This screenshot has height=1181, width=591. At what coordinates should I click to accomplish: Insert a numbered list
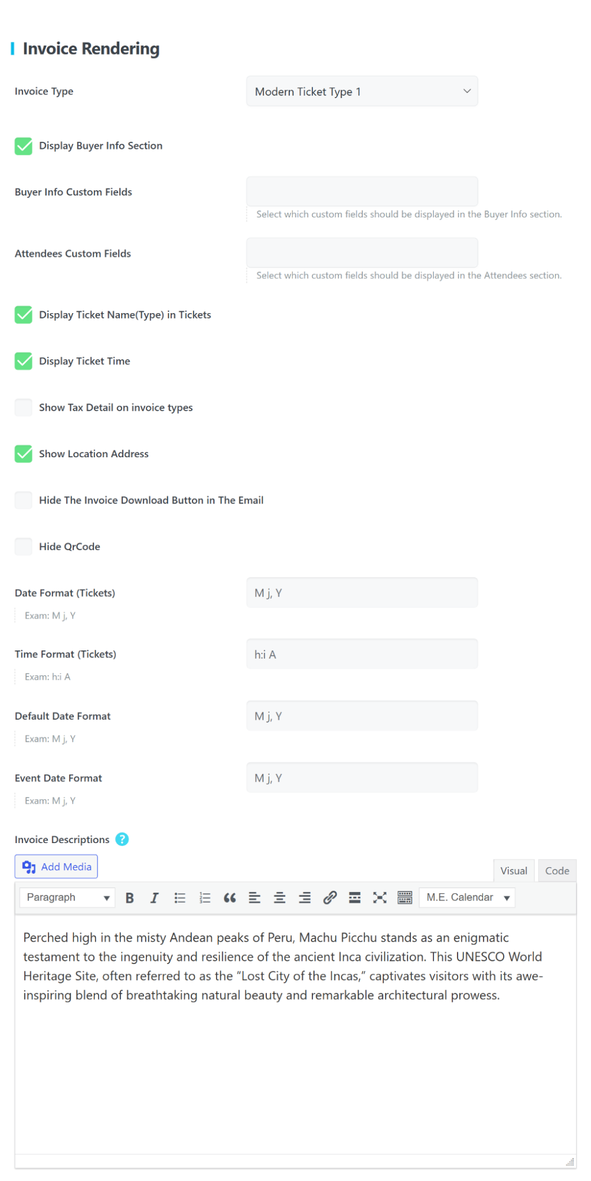(205, 897)
